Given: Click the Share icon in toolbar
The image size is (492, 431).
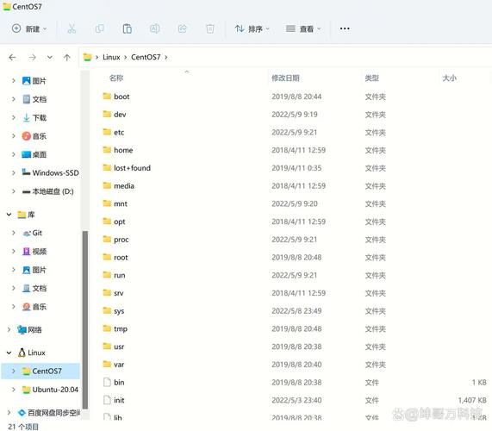Looking at the screenshot, I should (183, 28).
